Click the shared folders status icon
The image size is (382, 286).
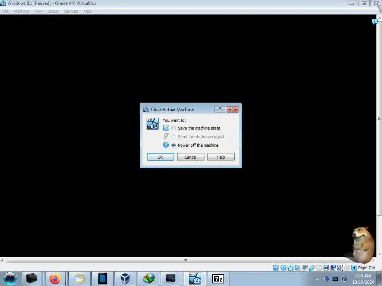click(x=319, y=268)
